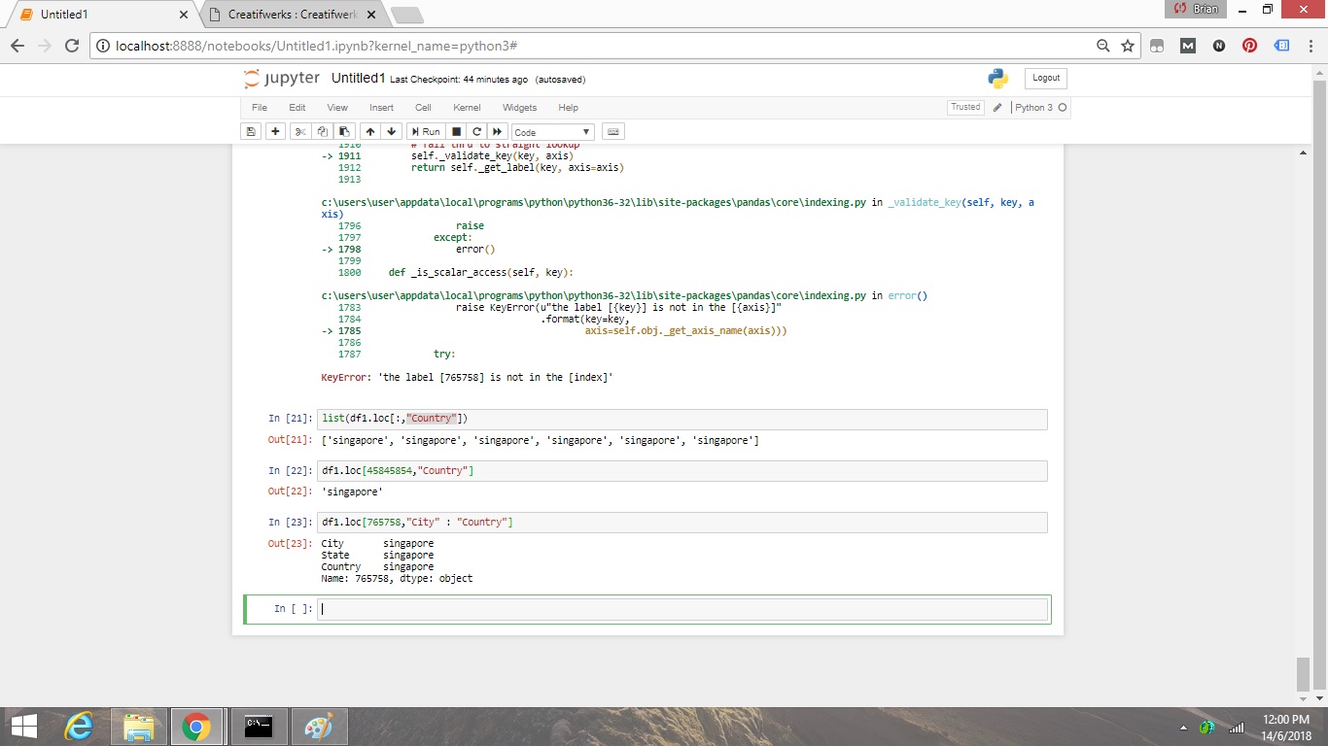The width and height of the screenshot is (1328, 746).
Task: Cut selected cells with the scissors icon
Action: pyautogui.click(x=300, y=131)
